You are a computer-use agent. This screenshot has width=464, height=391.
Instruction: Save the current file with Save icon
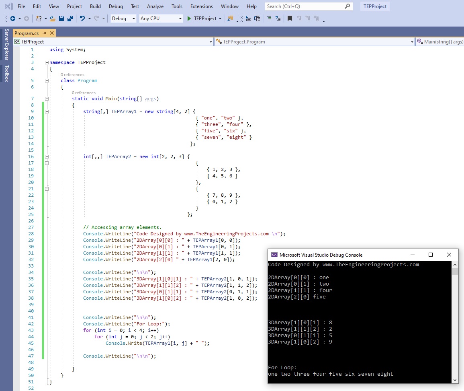(x=61, y=19)
